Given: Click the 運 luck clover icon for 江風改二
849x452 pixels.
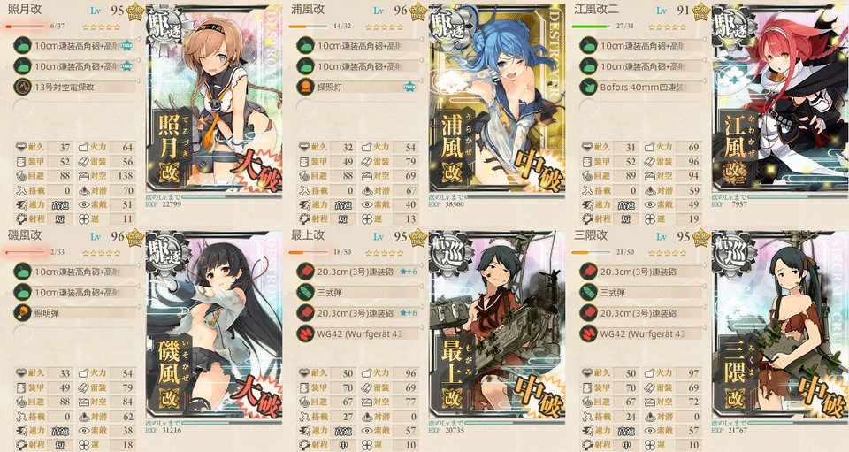Looking at the screenshot, I should [650, 219].
